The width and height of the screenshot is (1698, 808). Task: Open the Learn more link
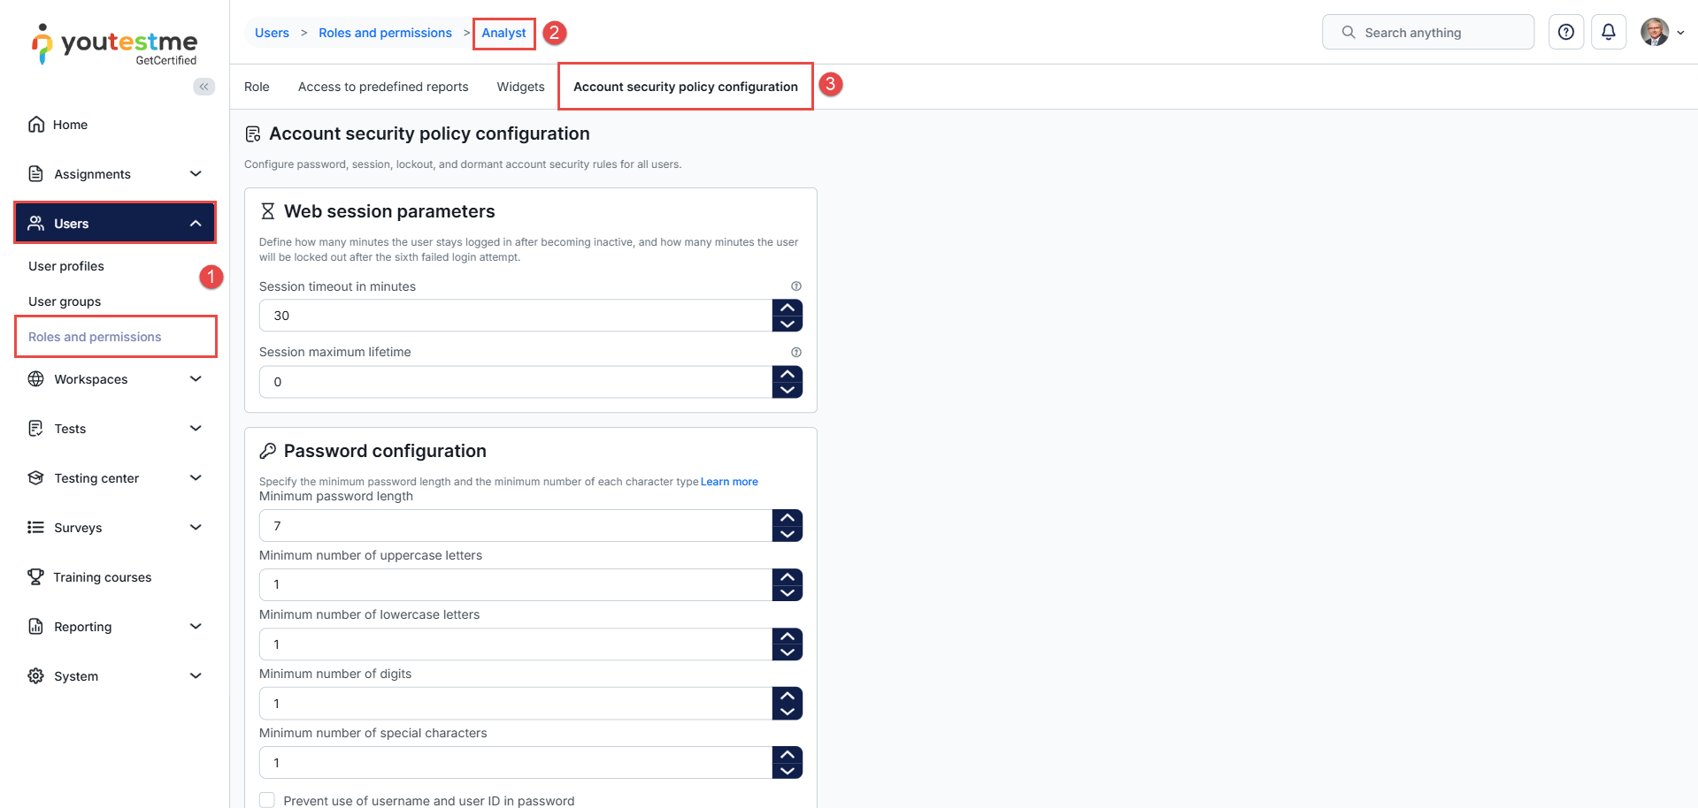(x=729, y=482)
